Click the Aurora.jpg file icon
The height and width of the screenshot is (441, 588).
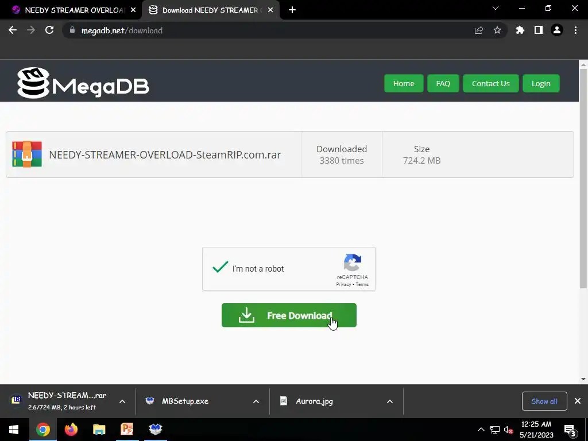(284, 401)
